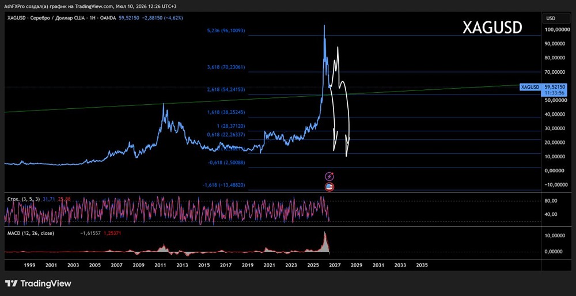This screenshot has height=296, width=576.
Task: Click the white XAGUSD title text
Action: pos(492,28)
